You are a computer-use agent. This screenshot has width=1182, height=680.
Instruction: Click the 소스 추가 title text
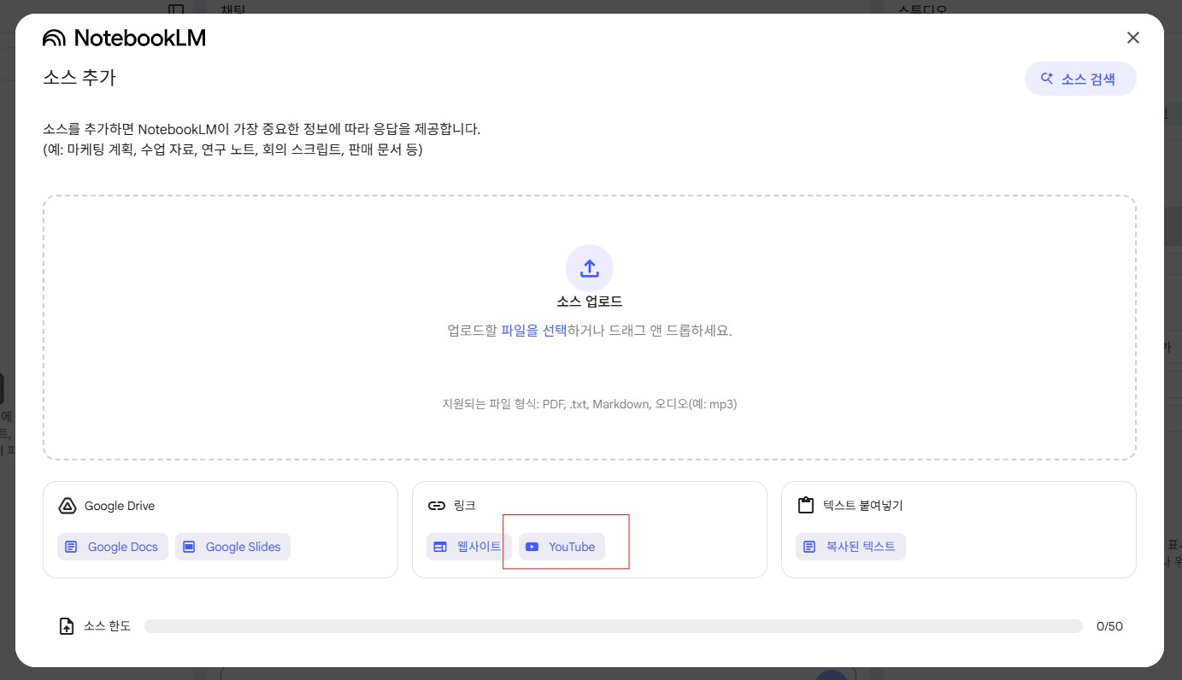click(79, 78)
